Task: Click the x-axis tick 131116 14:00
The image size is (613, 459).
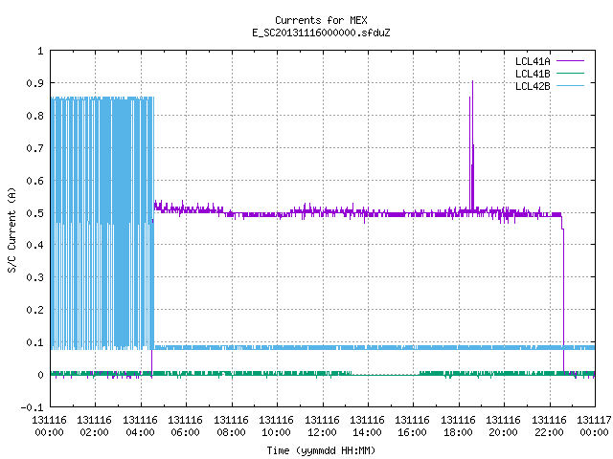Action: tap(367, 426)
